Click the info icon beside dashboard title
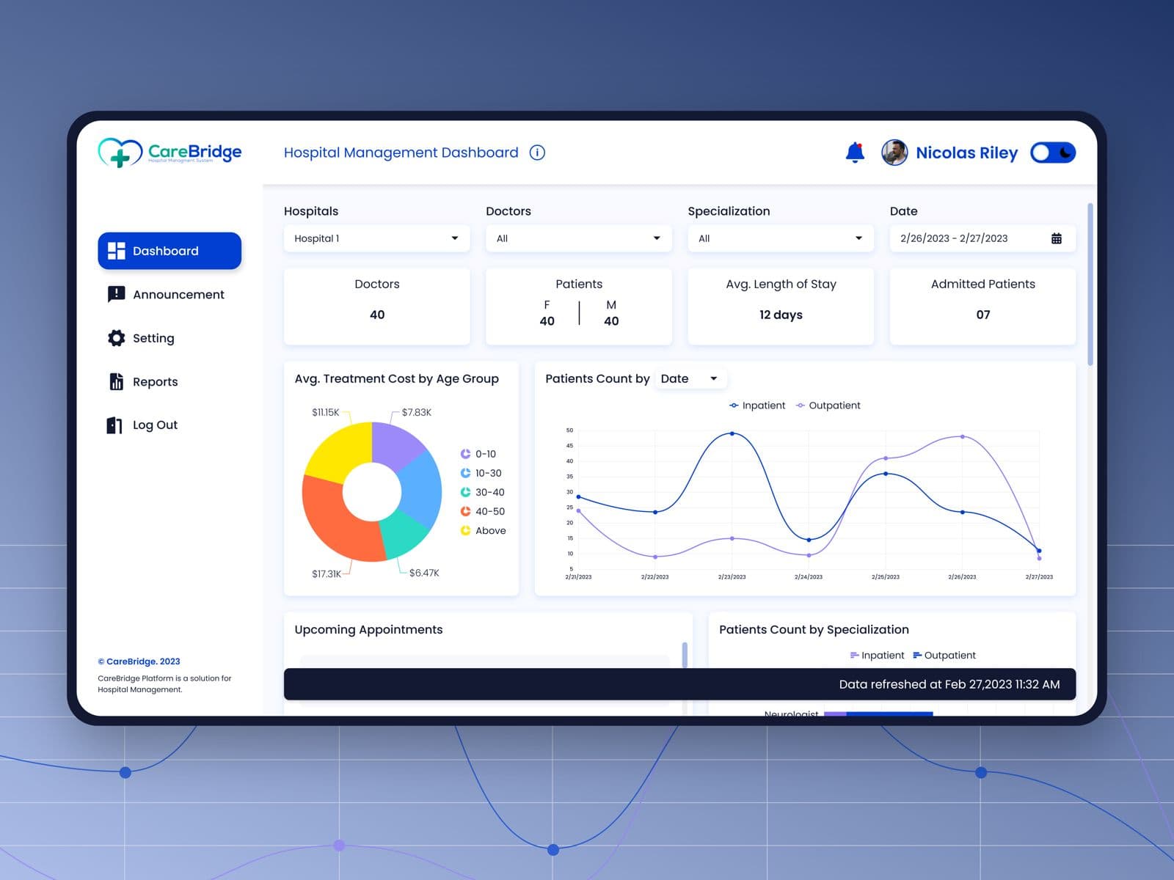 click(x=537, y=153)
